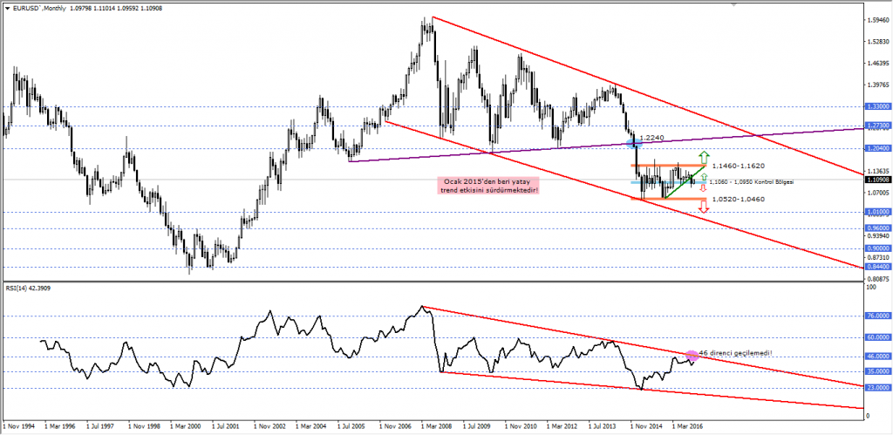Click the 1.20400 price level label

pyautogui.click(x=877, y=148)
